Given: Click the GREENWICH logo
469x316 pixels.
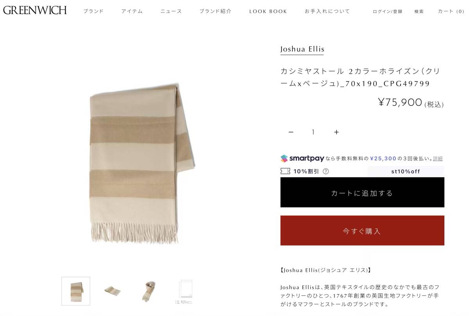Looking at the screenshot, I should 35,10.
